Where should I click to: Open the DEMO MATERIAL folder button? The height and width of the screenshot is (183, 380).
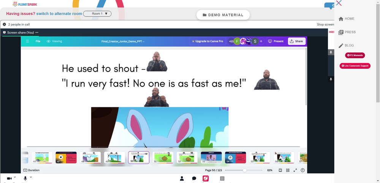[x=223, y=15]
